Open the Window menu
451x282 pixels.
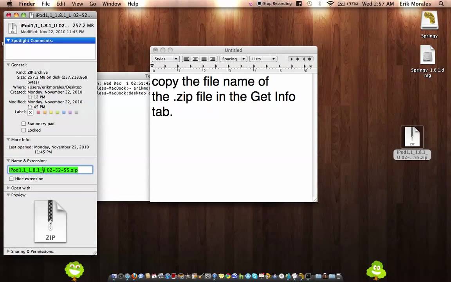(x=112, y=4)
